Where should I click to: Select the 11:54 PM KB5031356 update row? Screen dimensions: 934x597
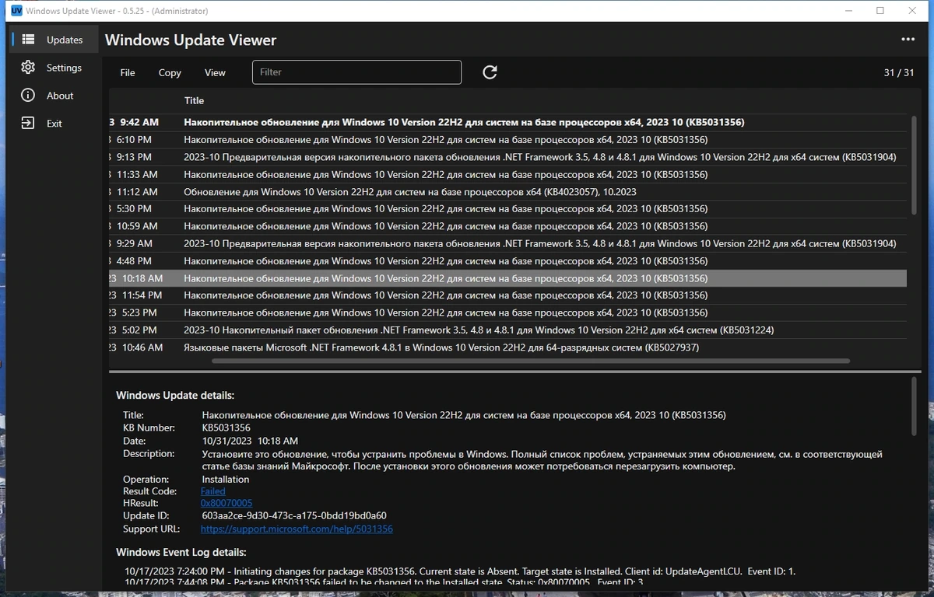(x=507, y=295)
